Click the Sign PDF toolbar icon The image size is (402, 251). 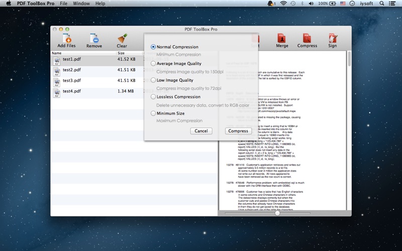coord(333,39)
